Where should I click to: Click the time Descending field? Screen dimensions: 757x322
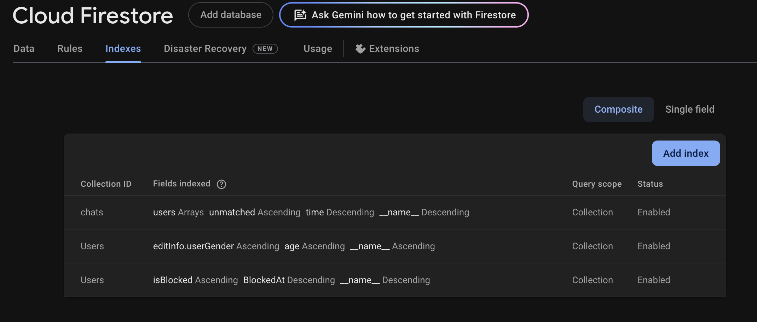[340, 212]
